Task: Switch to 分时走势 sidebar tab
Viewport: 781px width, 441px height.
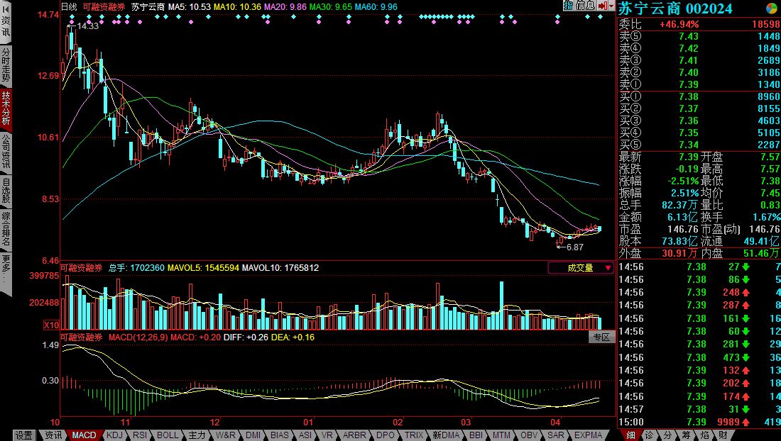Action: click(x=6, y=65)
